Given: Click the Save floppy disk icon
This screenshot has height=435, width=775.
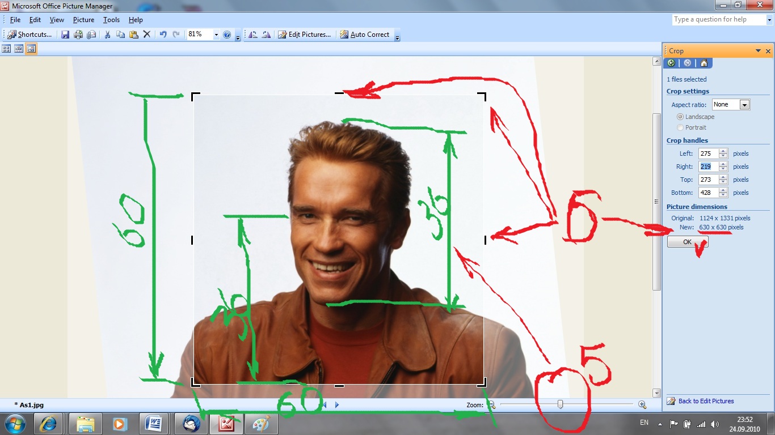Looking at the screenshot, I should [x=65, y=35].
